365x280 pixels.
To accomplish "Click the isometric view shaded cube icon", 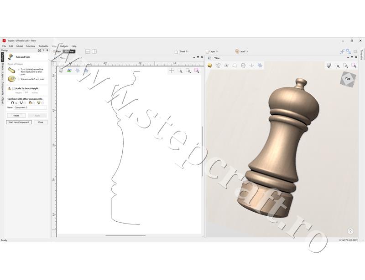I will [328, 66].
